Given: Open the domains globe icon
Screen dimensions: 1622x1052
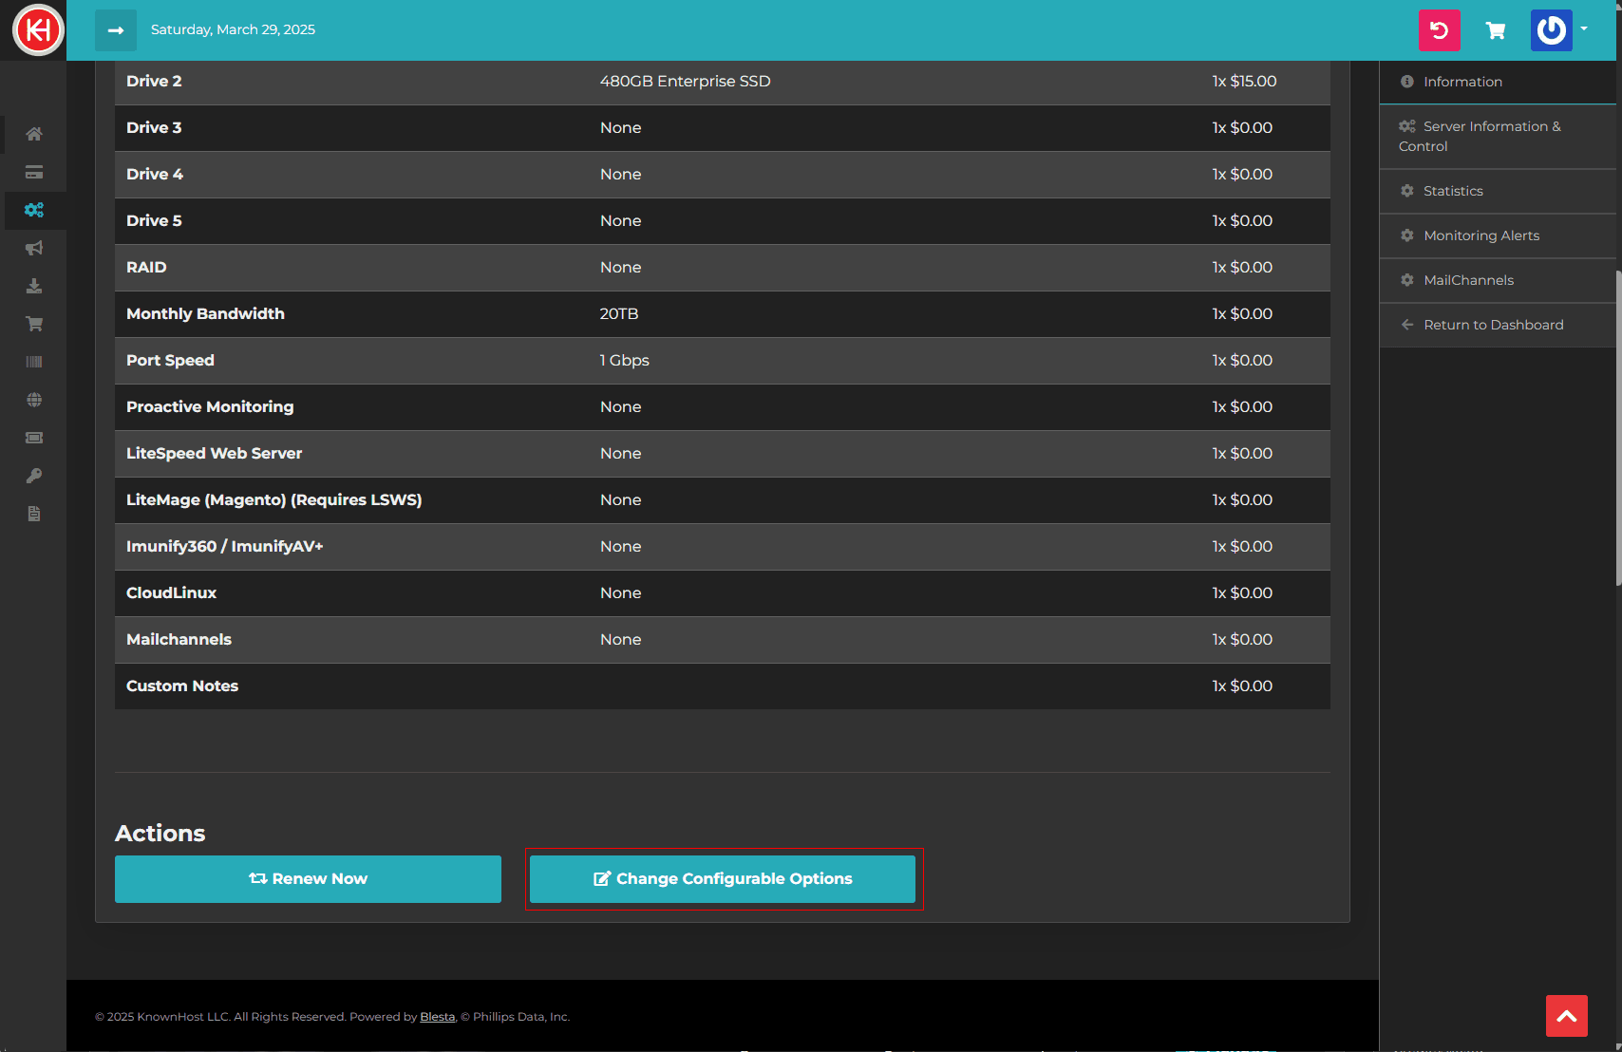Looking at the screenshot, I should click(34, 400).
